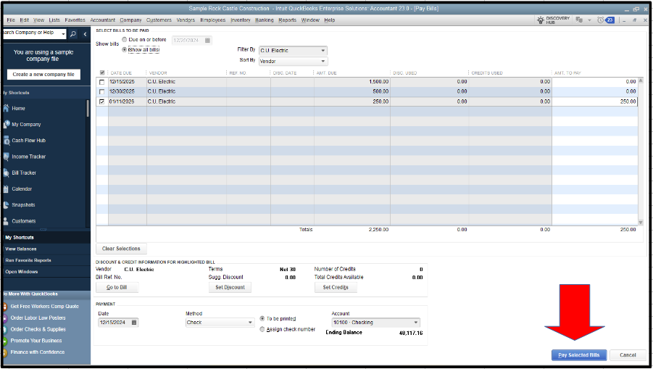Click the reminders clock icon with 23 badge
This screenshot has width=653, height=369.
point(605,20)
